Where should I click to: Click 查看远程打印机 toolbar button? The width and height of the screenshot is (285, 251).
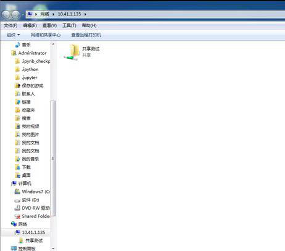point(86,35)
